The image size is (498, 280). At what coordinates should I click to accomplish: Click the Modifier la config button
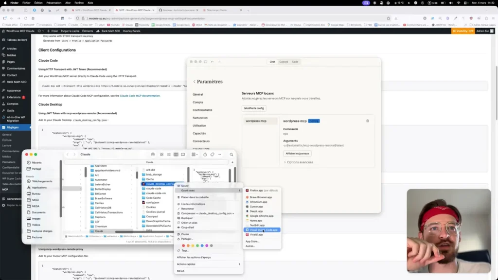click(254, 108)
